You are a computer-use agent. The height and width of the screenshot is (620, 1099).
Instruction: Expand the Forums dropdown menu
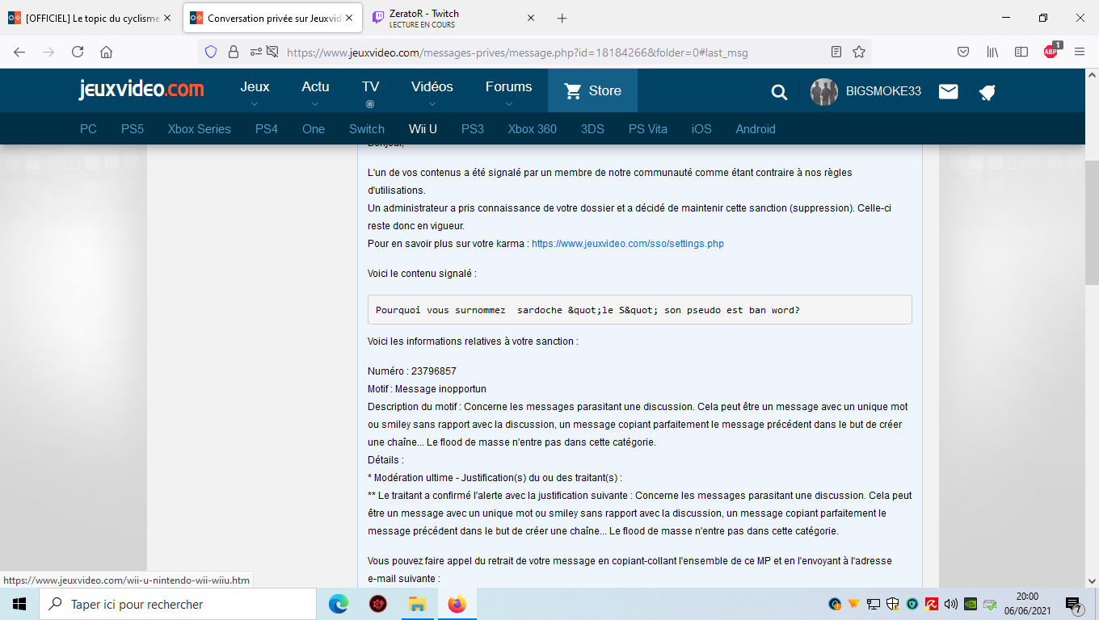tap(508, 92)
